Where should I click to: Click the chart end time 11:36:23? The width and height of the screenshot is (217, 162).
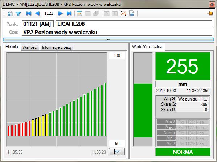[x=98, y=152]
